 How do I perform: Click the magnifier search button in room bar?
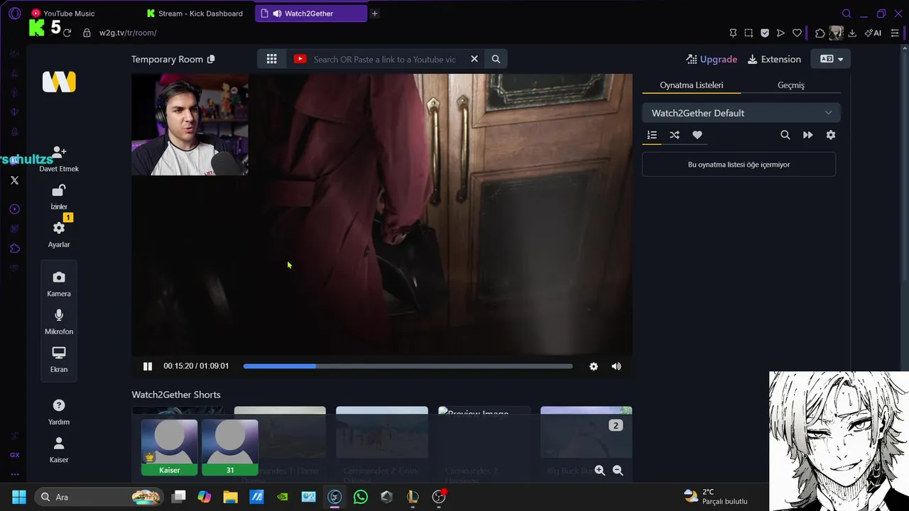(496, 59)
